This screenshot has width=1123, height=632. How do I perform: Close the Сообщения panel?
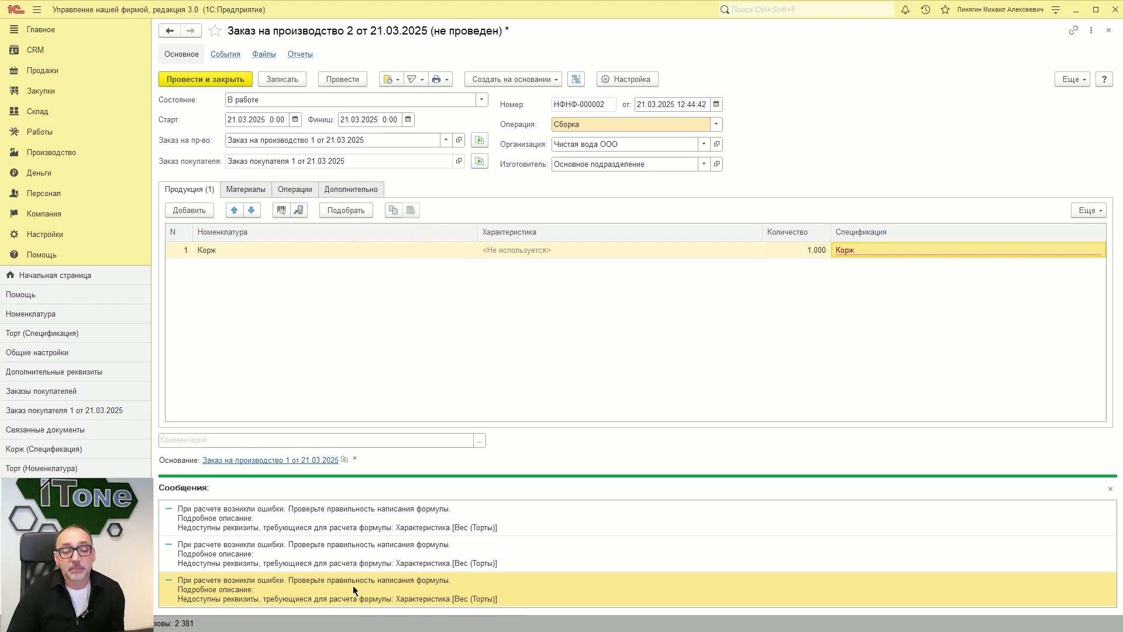[x=1110, y=489]
